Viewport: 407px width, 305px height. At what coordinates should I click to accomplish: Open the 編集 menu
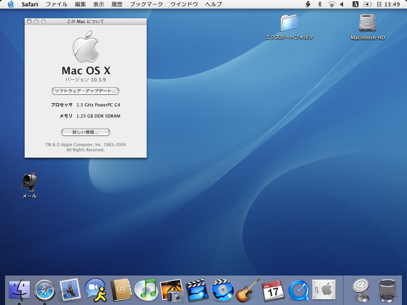(80, 4)
